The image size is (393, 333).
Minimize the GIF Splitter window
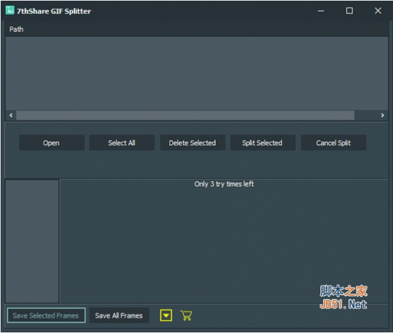(321, 11)
